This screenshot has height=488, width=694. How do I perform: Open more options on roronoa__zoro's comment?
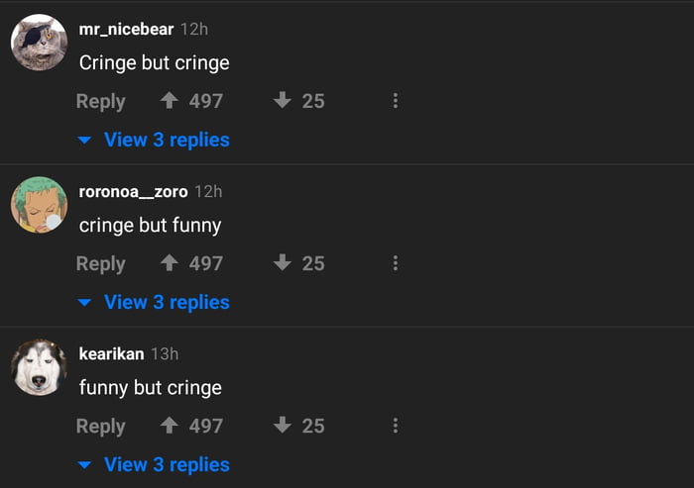(395, 263)
